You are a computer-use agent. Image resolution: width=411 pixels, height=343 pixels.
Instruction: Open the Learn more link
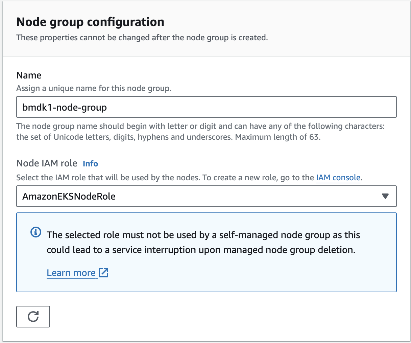tap(71, 273)
